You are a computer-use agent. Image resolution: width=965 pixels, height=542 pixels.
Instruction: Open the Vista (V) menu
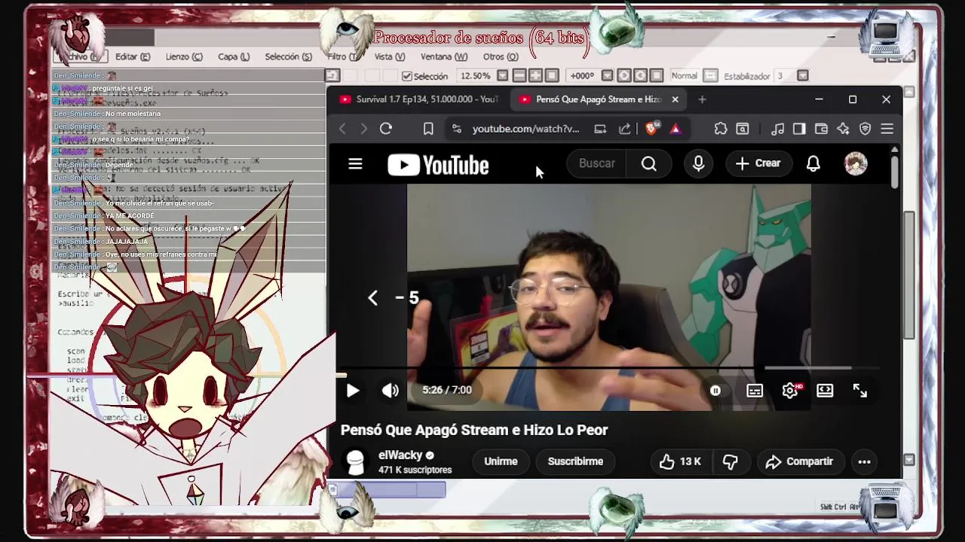[x=390, y=56]
